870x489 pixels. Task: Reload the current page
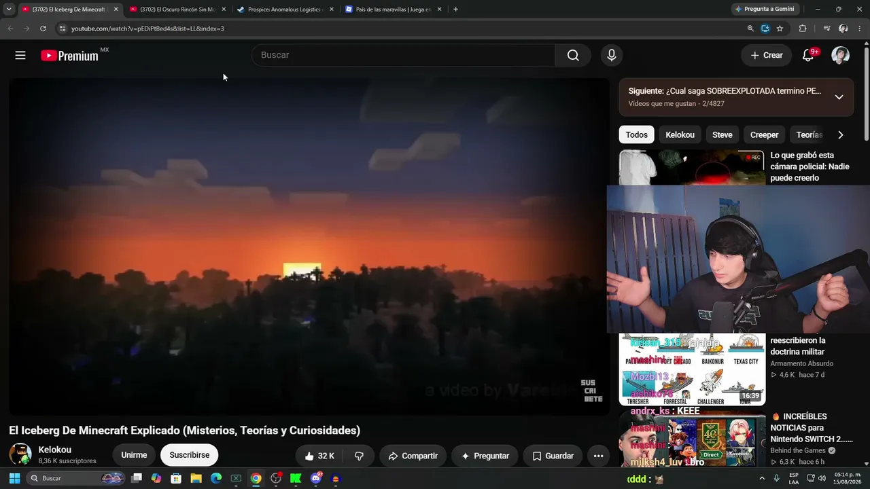[43, 29]
